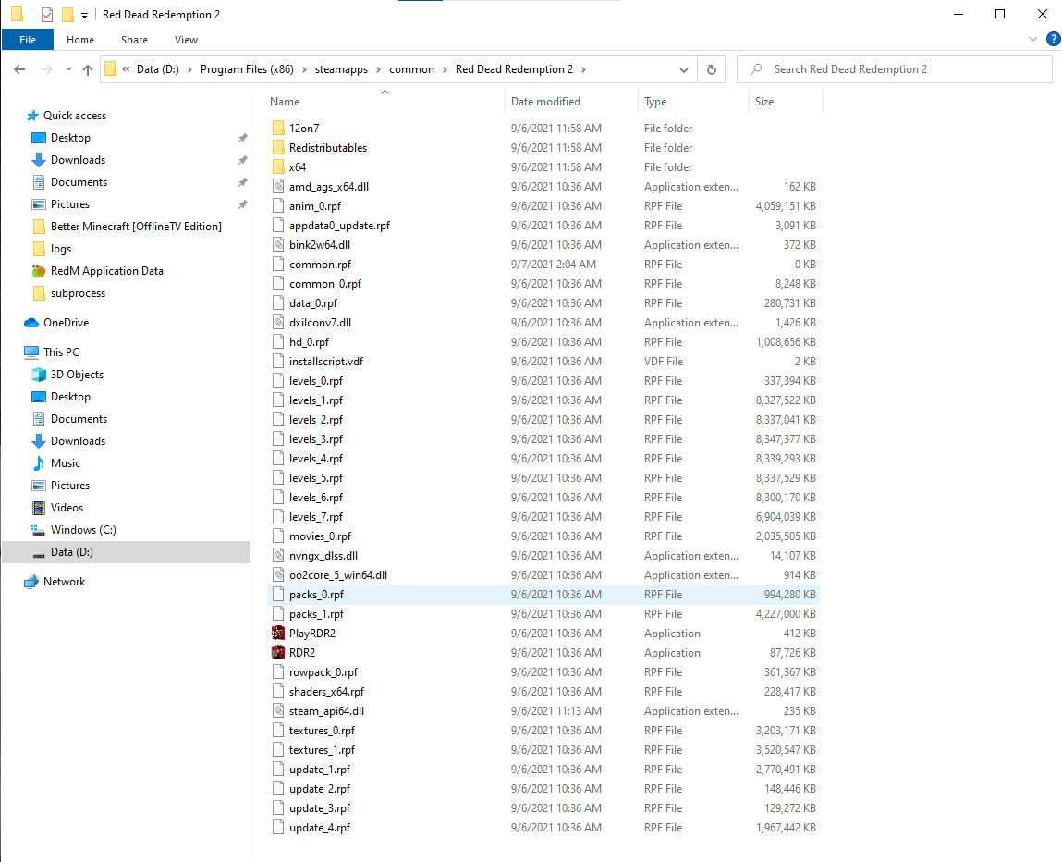Click the refresh icon in the address bar
The height and width of the screenshot is (862, 1062).
point(710,69)
